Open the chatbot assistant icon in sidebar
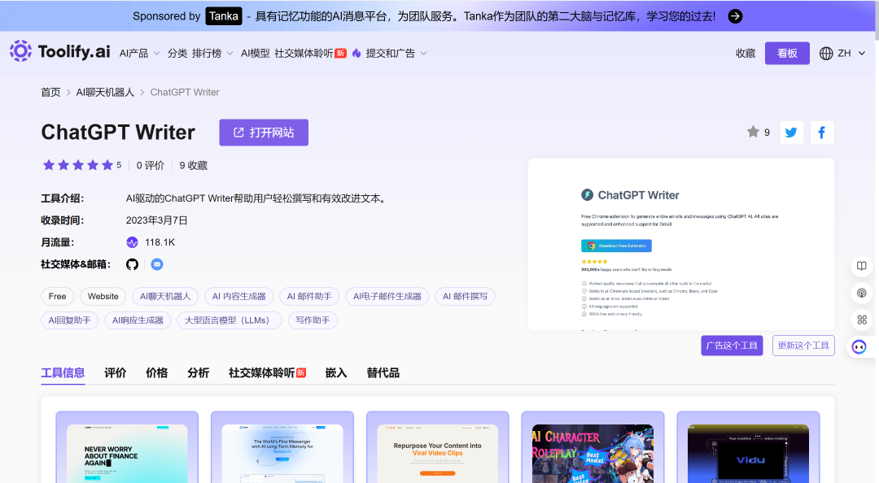This screenshot has width=879, height=483. (x=859, y=347)
